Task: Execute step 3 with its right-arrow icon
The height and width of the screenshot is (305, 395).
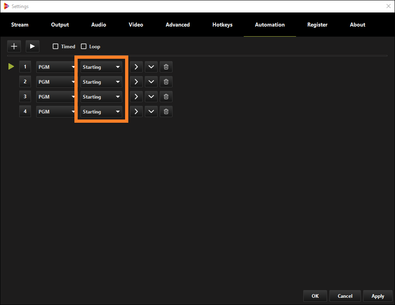Action: (x=136, y=96)
